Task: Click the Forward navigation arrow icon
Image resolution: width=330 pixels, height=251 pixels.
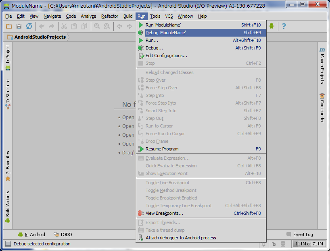Action: (129, 26)
